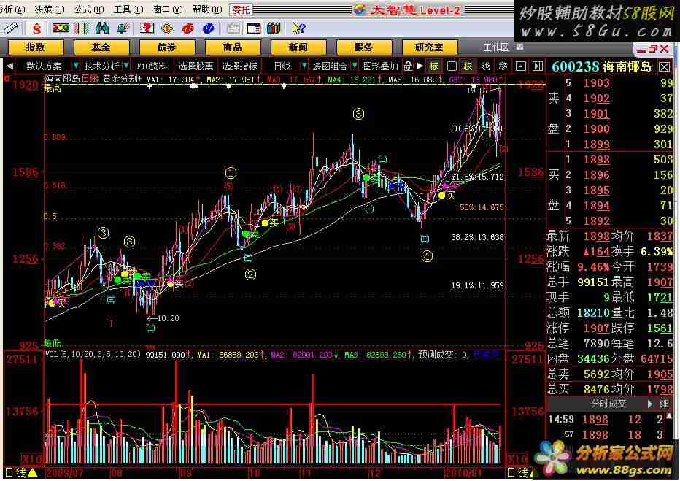Click the 600238 海南椰岛 stock title
Screen dimensions: 680x481
[x=601, y=67]
